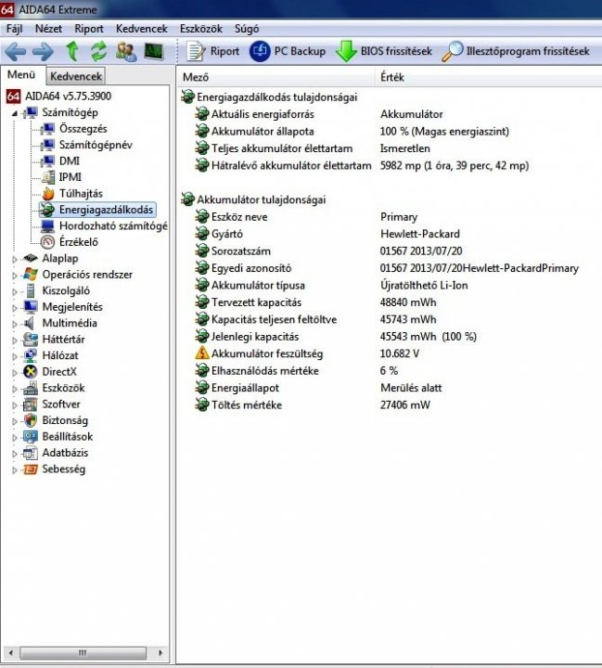Click the Sebesség benchmark icon

click(31, 469)
